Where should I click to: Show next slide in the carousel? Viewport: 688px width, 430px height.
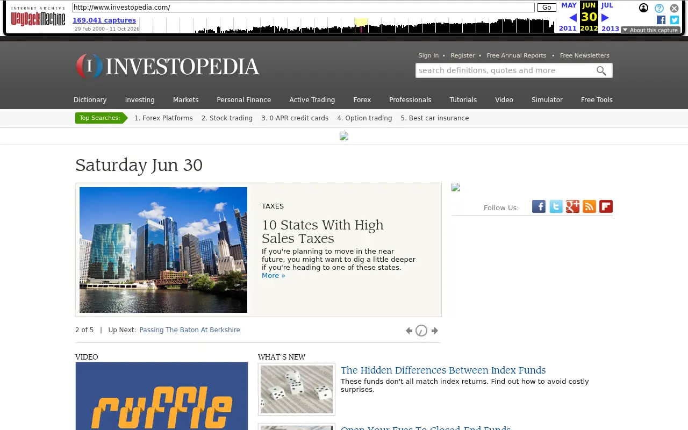click(435, 331)
